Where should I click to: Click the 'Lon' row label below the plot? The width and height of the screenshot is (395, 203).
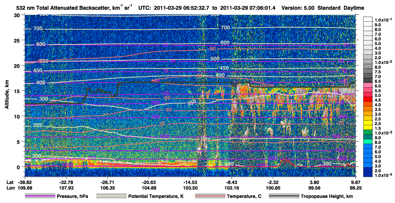coord(10,188)
